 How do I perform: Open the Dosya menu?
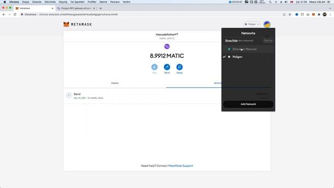point(26,2)
